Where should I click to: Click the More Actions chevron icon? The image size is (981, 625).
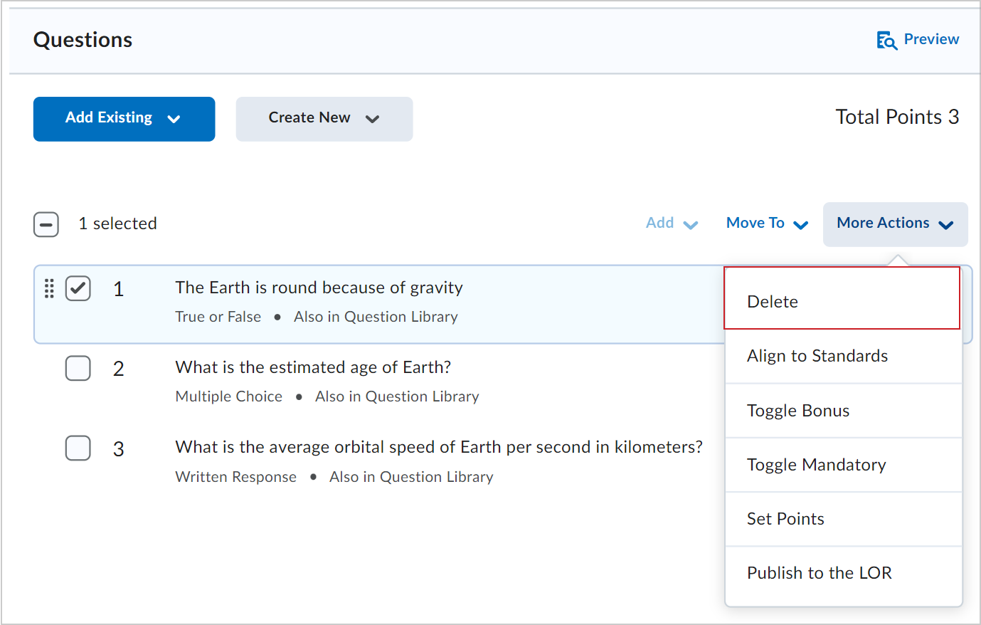pos(945,225)
